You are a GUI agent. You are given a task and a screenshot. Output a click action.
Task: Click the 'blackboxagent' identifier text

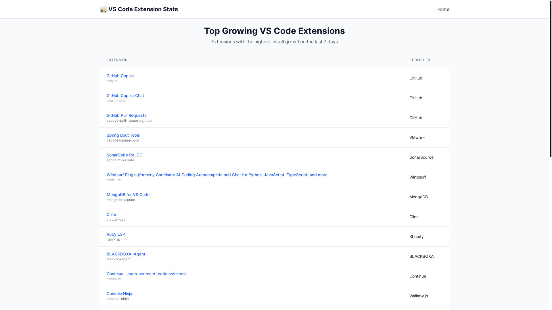[x=118, y=259]
